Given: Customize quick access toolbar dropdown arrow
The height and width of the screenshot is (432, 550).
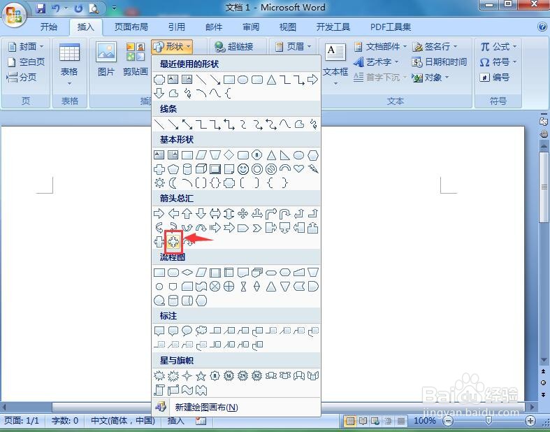Looking at the screenshot, I should [x=115, y=8].
